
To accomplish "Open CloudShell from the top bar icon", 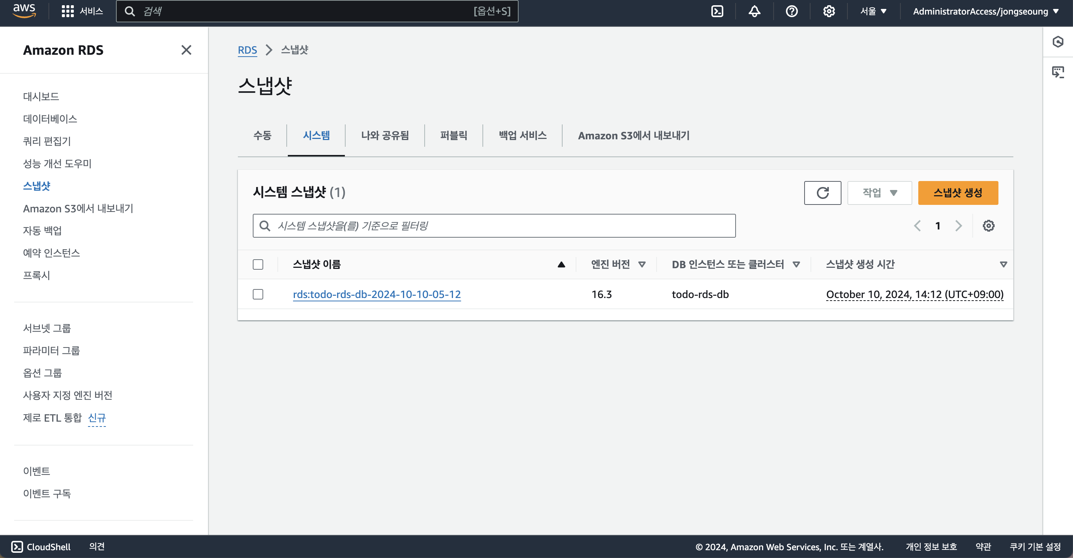I will click(x=717, y=11).
